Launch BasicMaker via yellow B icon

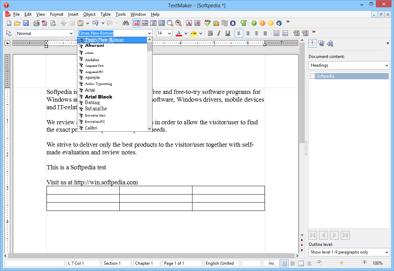[x=271, y=23]
